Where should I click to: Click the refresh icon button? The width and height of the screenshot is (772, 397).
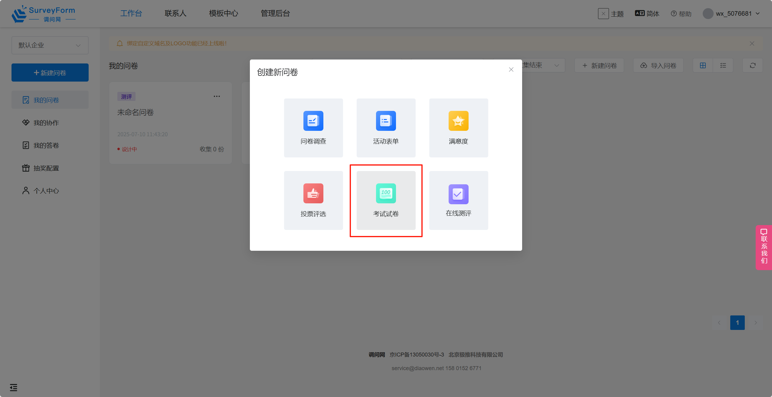(x=752, y=66)
